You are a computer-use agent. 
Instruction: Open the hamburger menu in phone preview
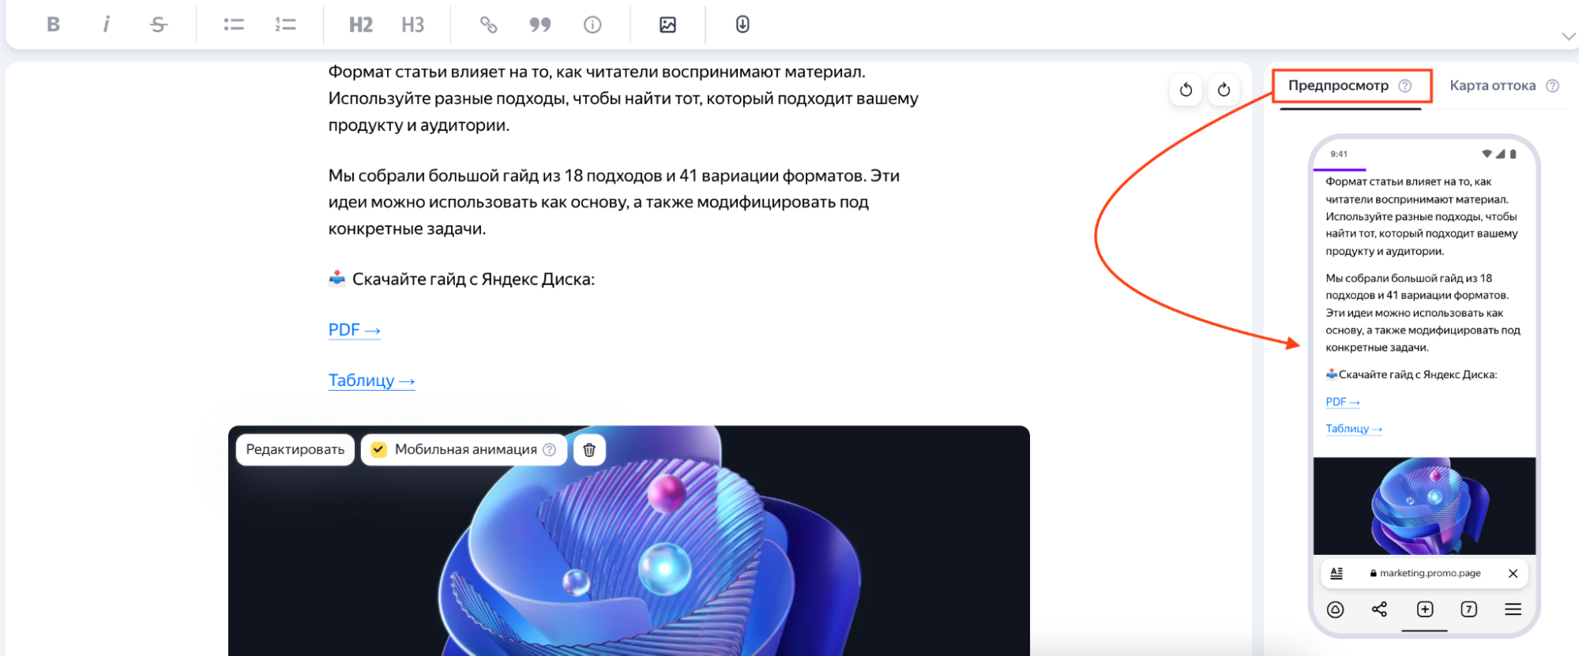pyautogui.click(x=1513, y=609)
